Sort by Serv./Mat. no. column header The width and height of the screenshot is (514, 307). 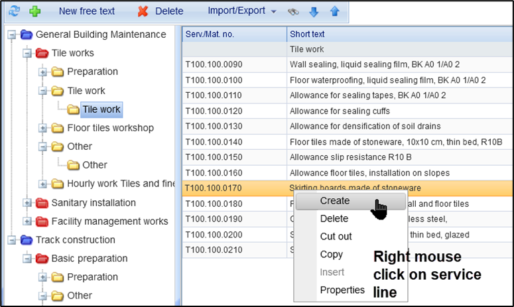233,34
